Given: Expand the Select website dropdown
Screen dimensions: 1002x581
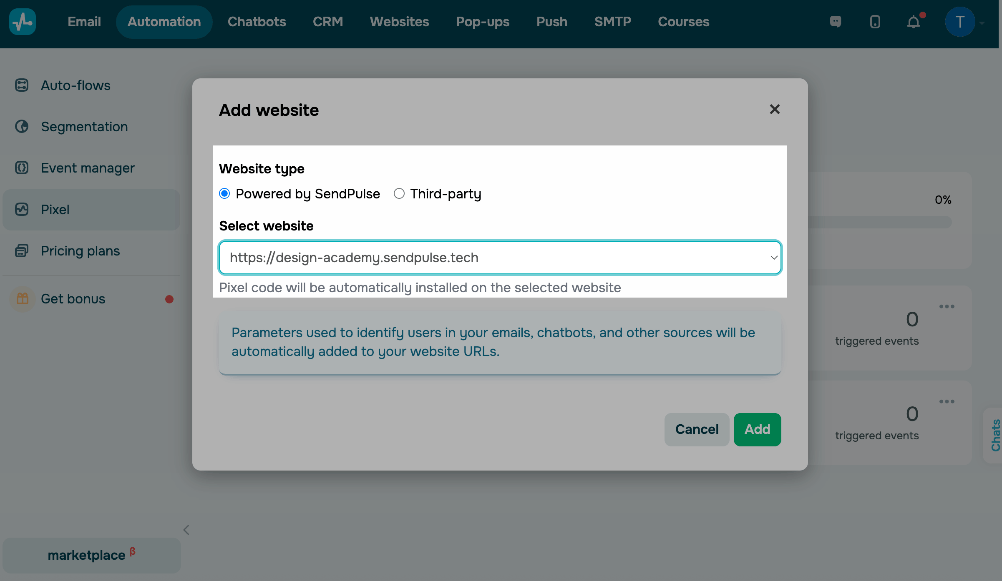Looking at the screenshot, I should (500, 258).
